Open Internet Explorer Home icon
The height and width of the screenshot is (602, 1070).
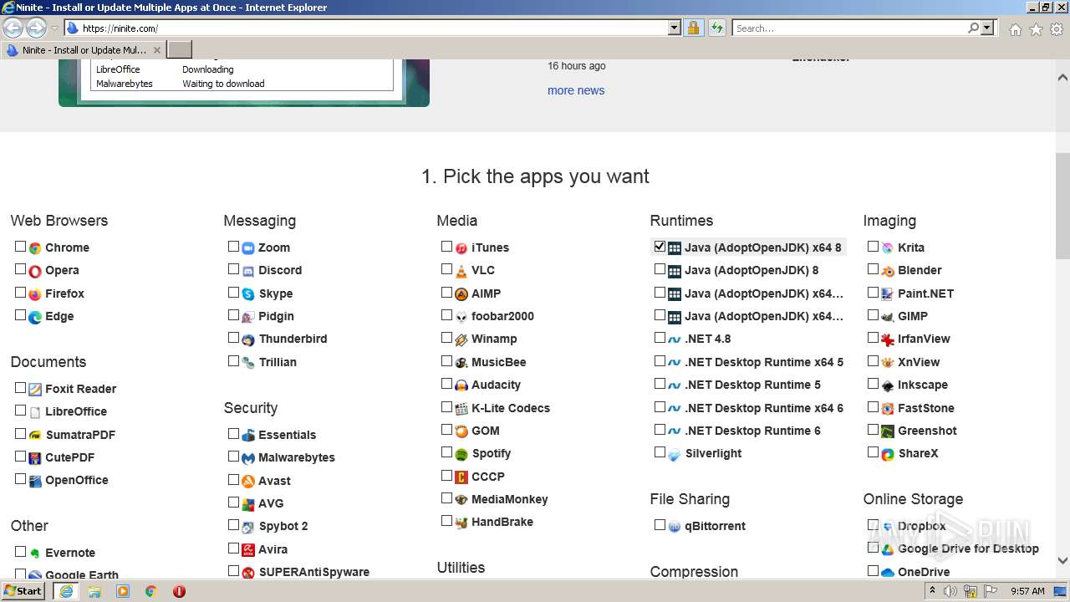1015,29
